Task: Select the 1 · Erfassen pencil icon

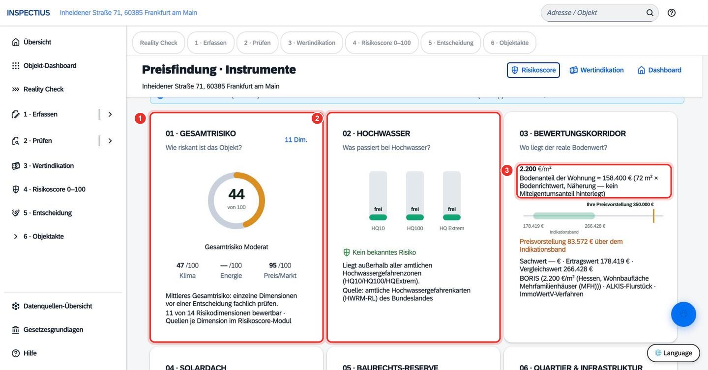Action: (x=16, y=114)
